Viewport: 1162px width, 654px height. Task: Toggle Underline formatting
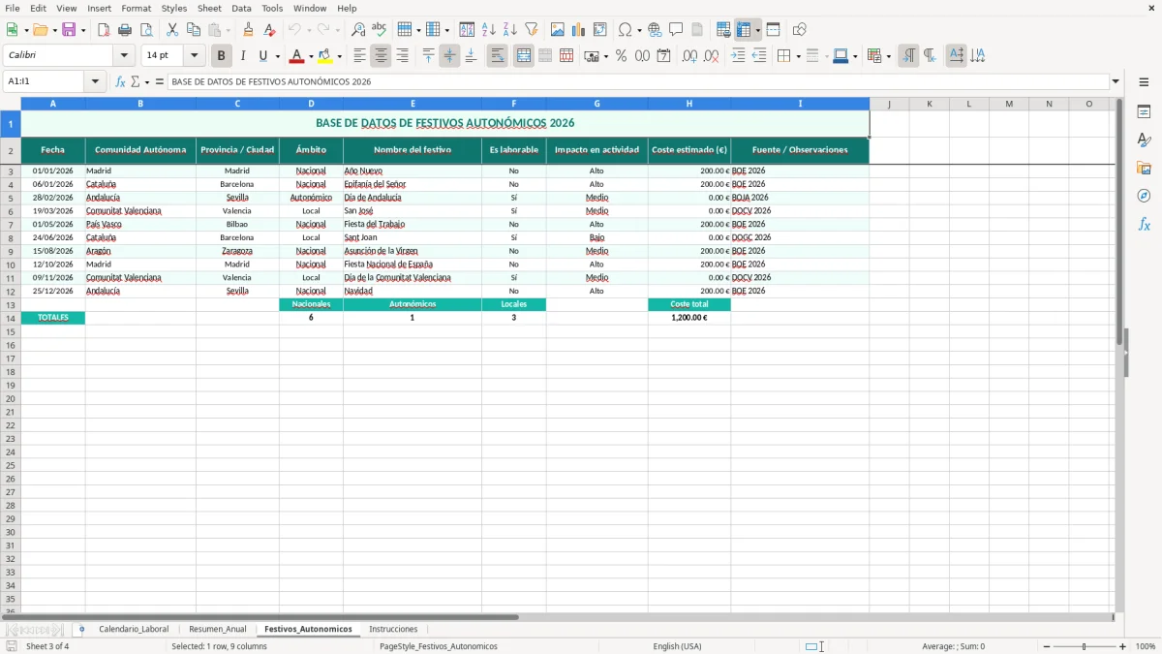click(262, 56)
